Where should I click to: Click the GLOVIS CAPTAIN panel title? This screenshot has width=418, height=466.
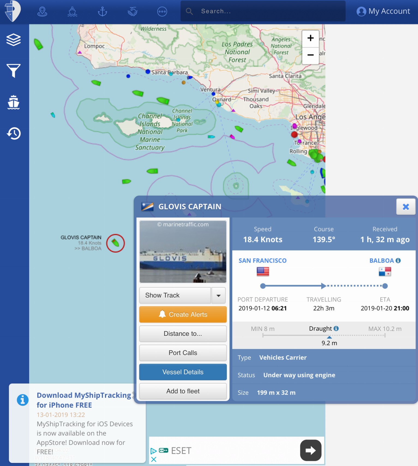190,207
